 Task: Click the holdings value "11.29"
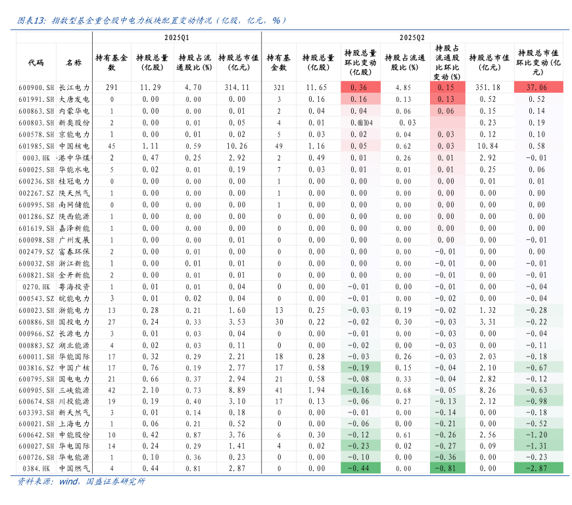click(151, 87)
